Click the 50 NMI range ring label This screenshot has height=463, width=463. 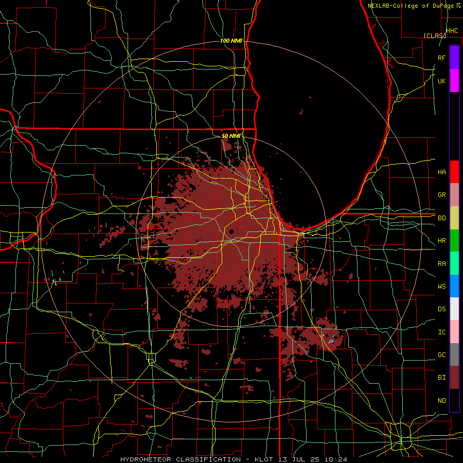(x=231, y=136)
